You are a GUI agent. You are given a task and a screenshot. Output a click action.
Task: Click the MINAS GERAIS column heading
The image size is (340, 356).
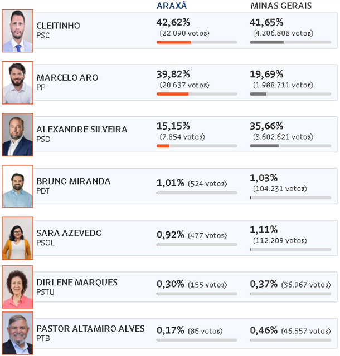(x=281, y=6)
